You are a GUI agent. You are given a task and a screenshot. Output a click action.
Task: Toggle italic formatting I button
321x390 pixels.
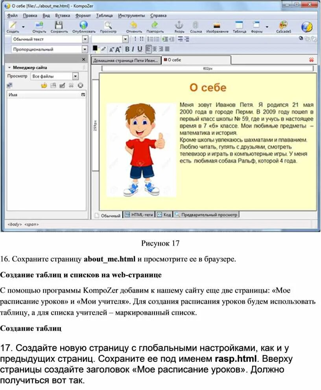[x=133, y=49]
